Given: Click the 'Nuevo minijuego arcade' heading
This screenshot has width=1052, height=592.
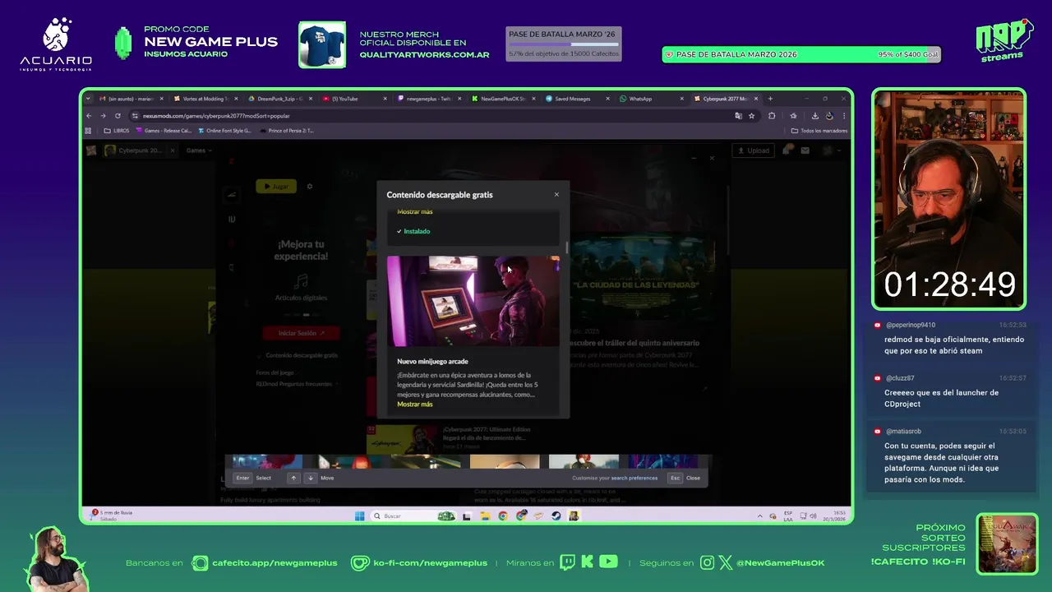Looking at the screenshot, I should (432, 361).
